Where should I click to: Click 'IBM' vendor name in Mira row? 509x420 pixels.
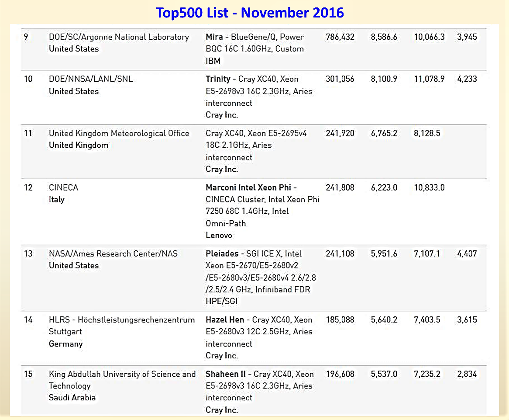(213, 61)
